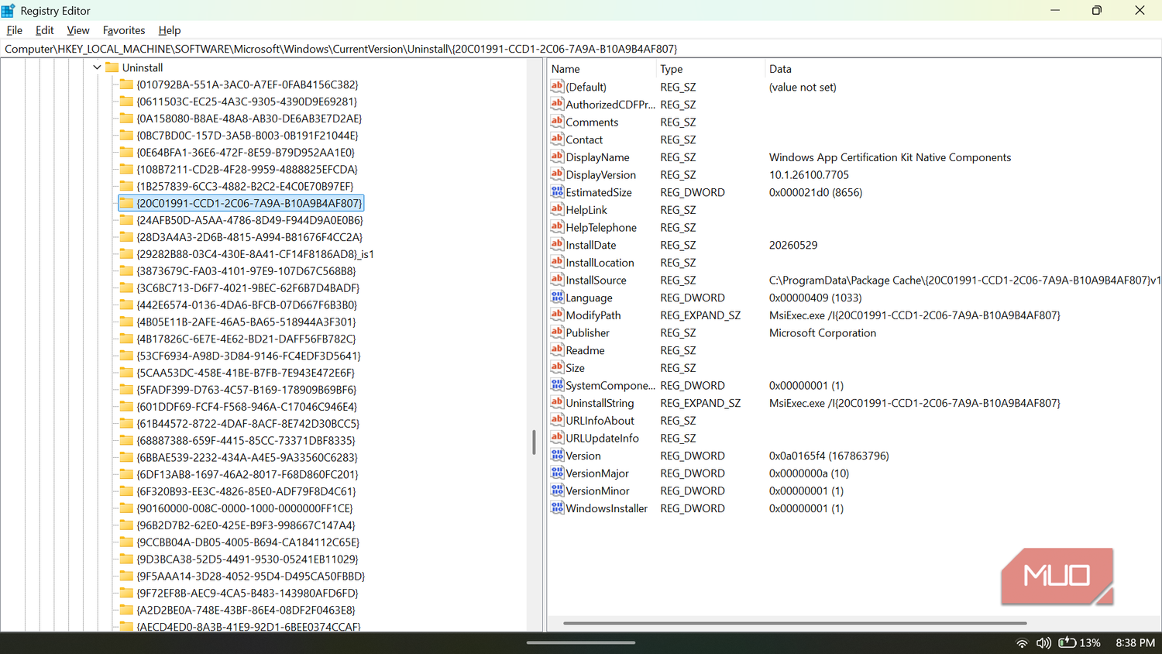Click the '10.1.26100.7705' data cell
Image resolution: width=1162 pixels, height=654 pixels.
coord(809,175)
